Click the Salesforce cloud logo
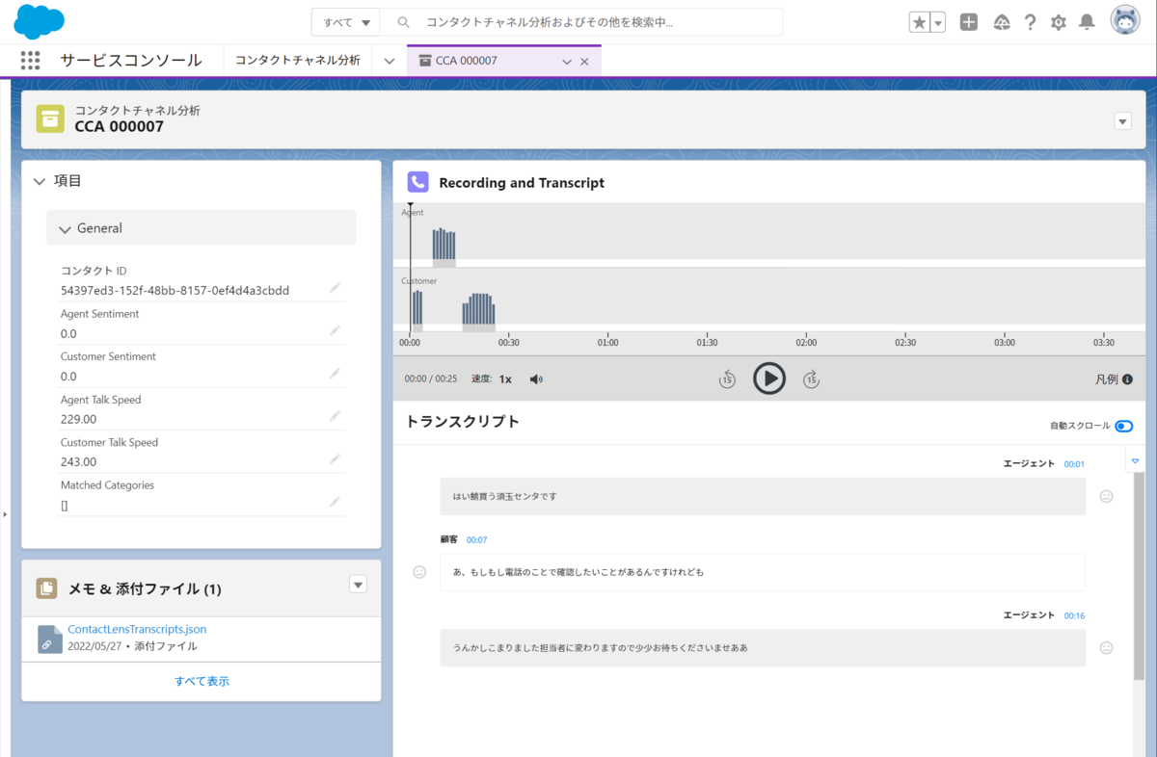Screen dimensions: 1157x757 [40, 21]
